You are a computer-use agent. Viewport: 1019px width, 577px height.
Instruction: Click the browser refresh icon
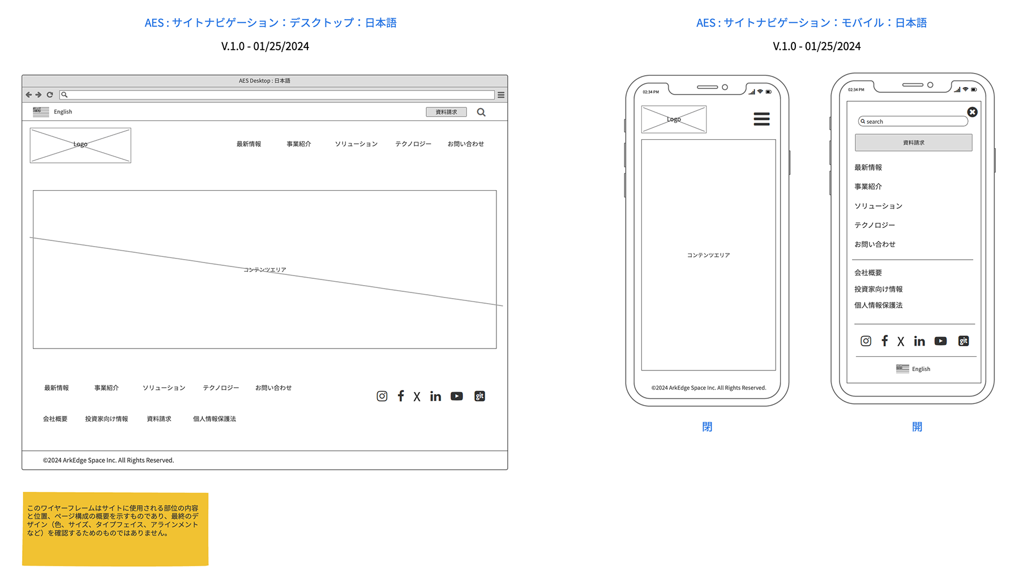click(50, 94)
